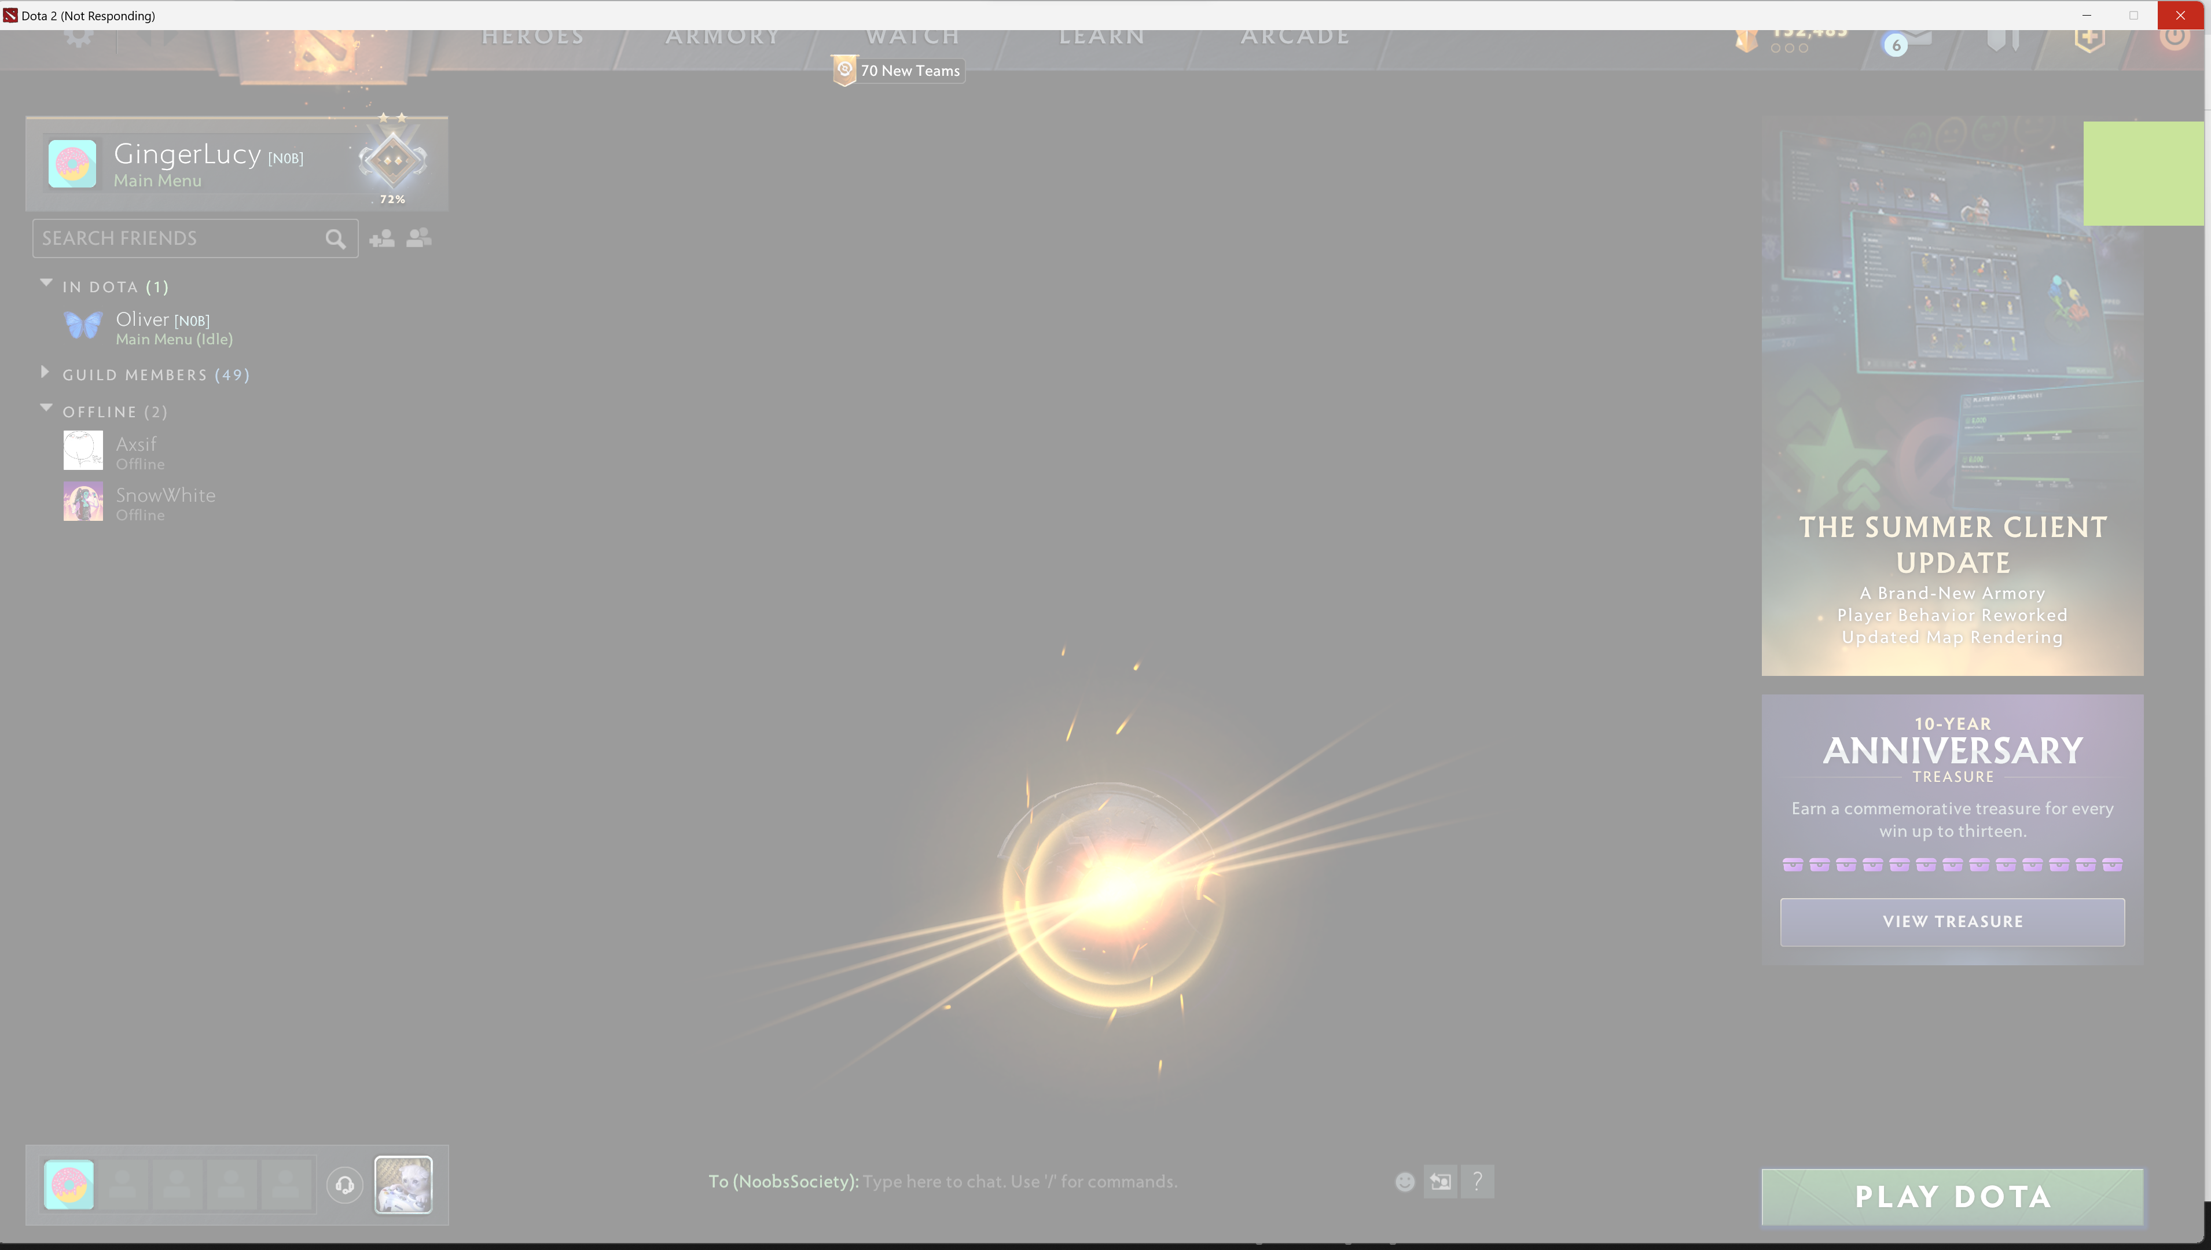Screen dimensions: 2211x1250
Task: Switch to the ARCADE tab
Action: tap(1295, 37)
